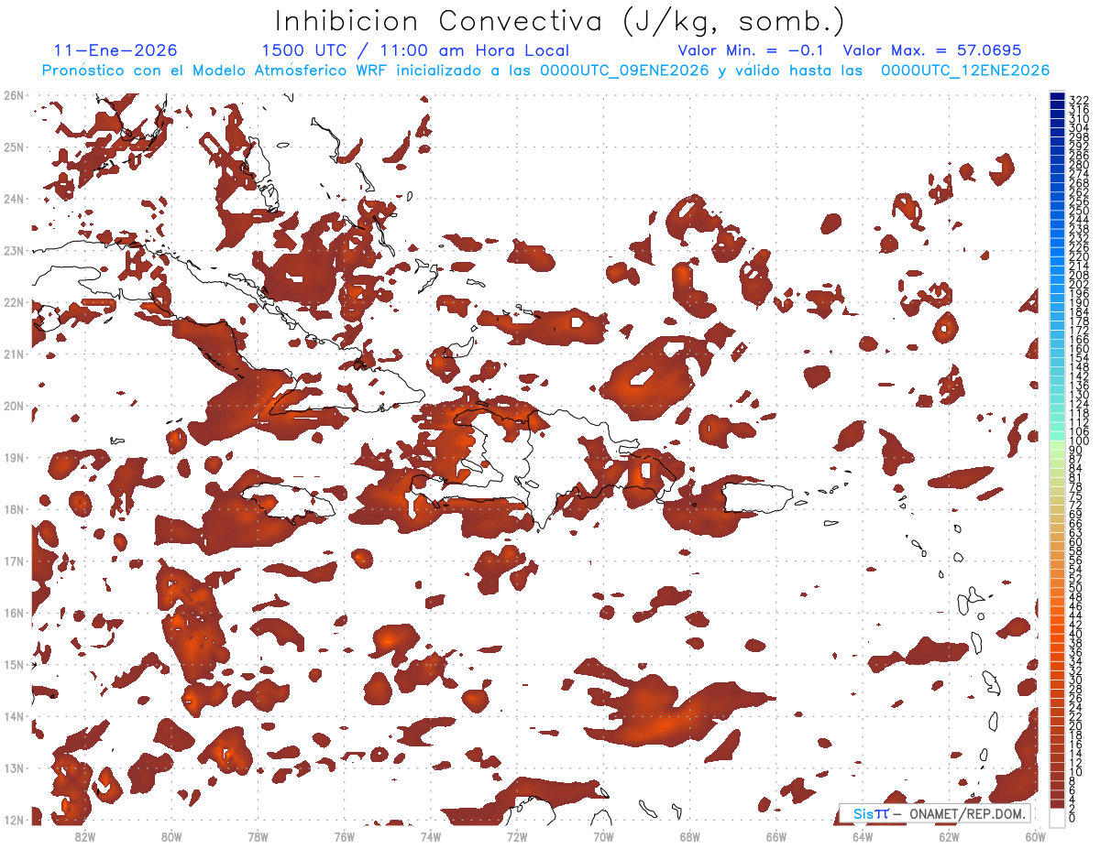Screen dimensions: 1100x849
Task: Click the '80W' longitude label
Action: tap(171, 837)
